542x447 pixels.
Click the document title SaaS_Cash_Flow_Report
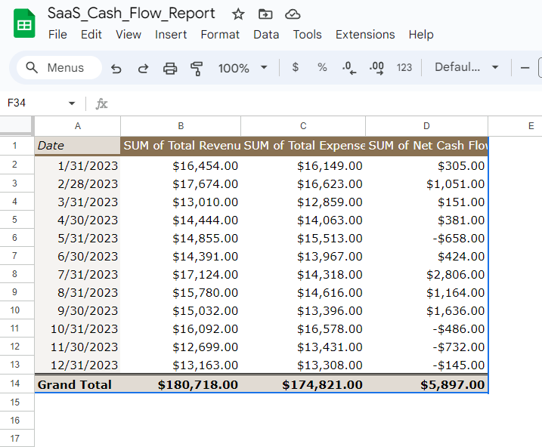click(x=131, y=14)
